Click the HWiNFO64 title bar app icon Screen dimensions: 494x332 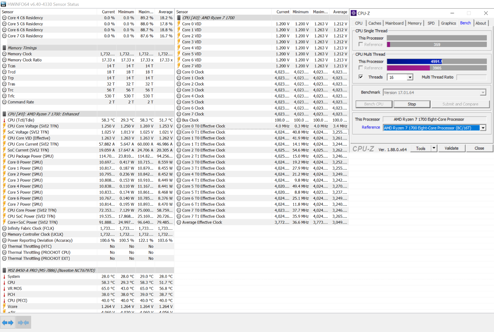[x=3, y=4]
